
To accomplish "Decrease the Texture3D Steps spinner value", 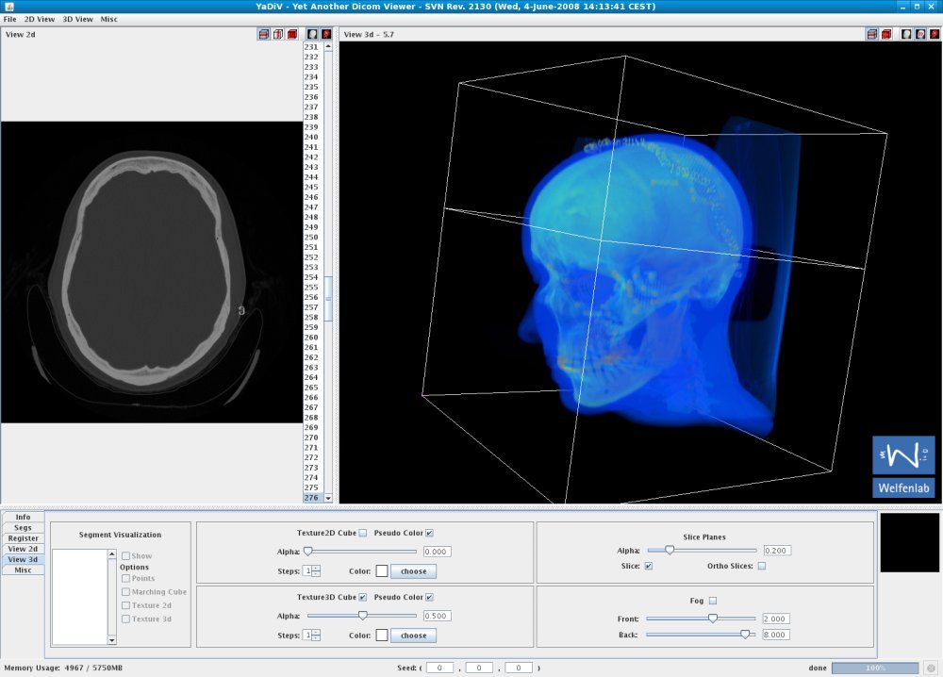I will 316,638.
